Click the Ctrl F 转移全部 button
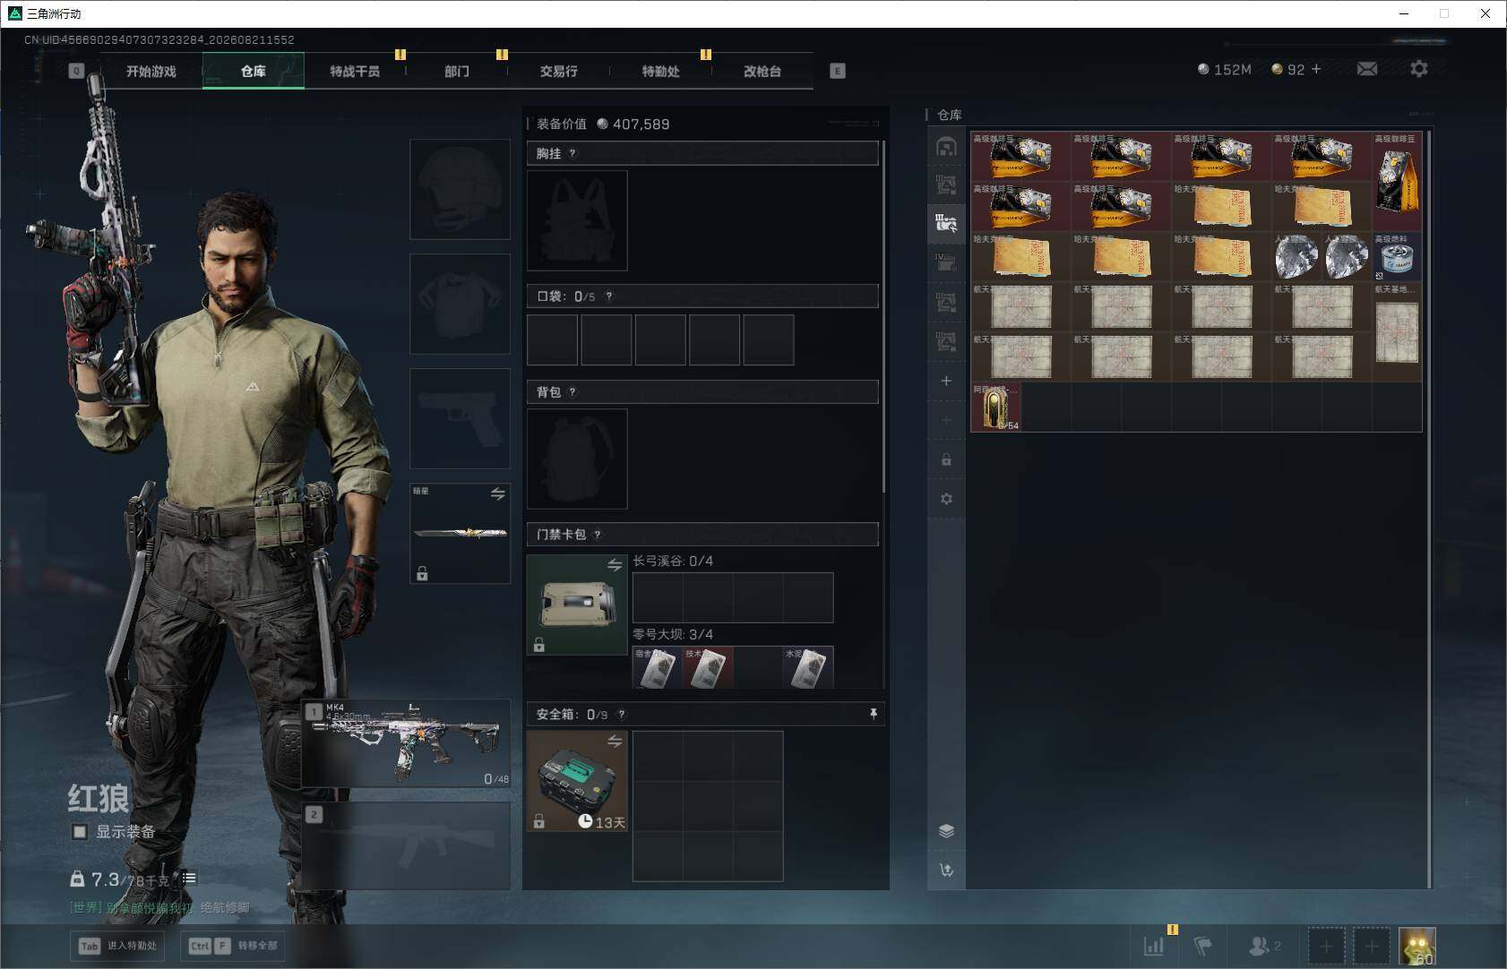 [233, 946]
